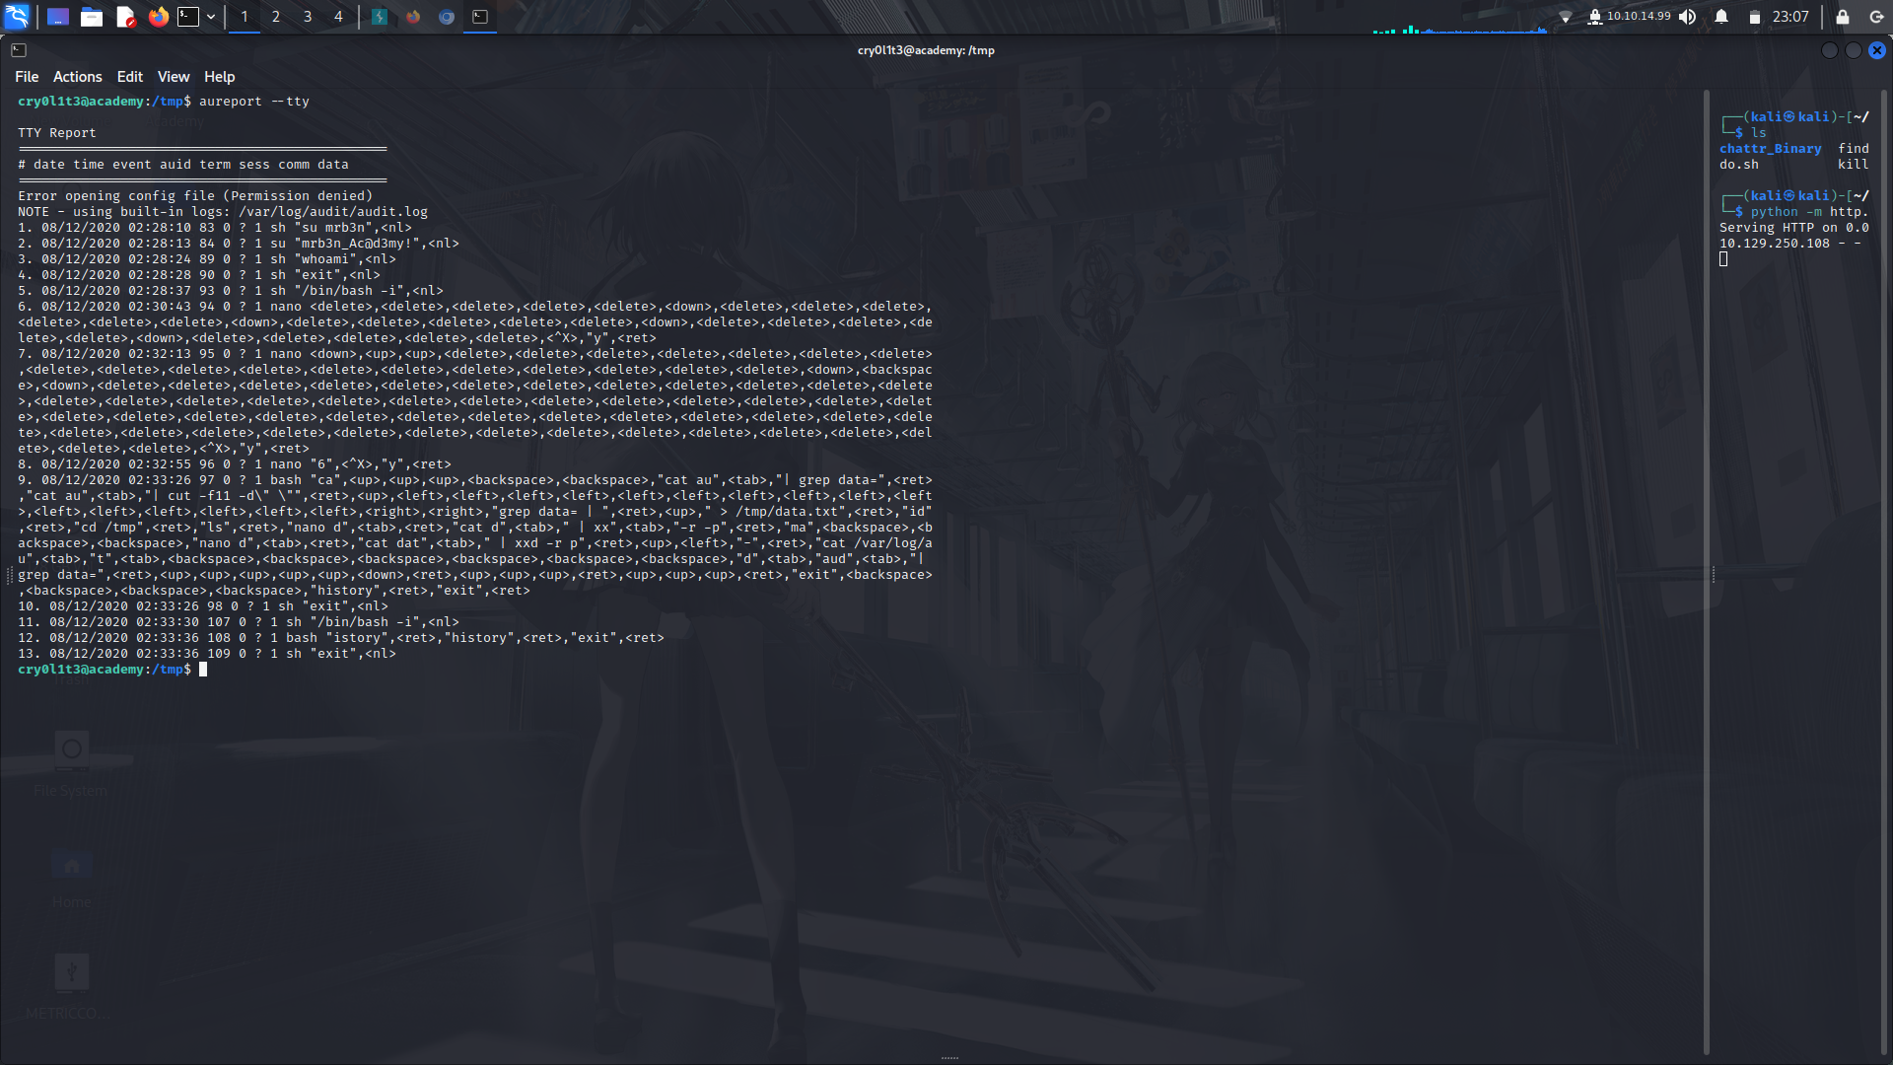This screenshot has width=1893, height=1065.
Task: Launch the text editor taskbar icon
Action: [125, 17]
